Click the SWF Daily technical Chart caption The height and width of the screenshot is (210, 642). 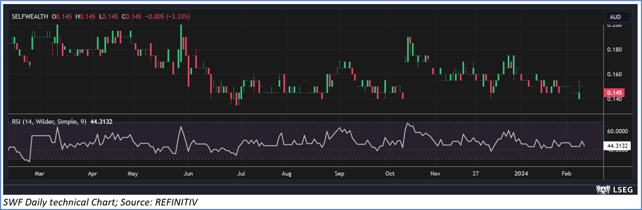(x=100, y=202)
